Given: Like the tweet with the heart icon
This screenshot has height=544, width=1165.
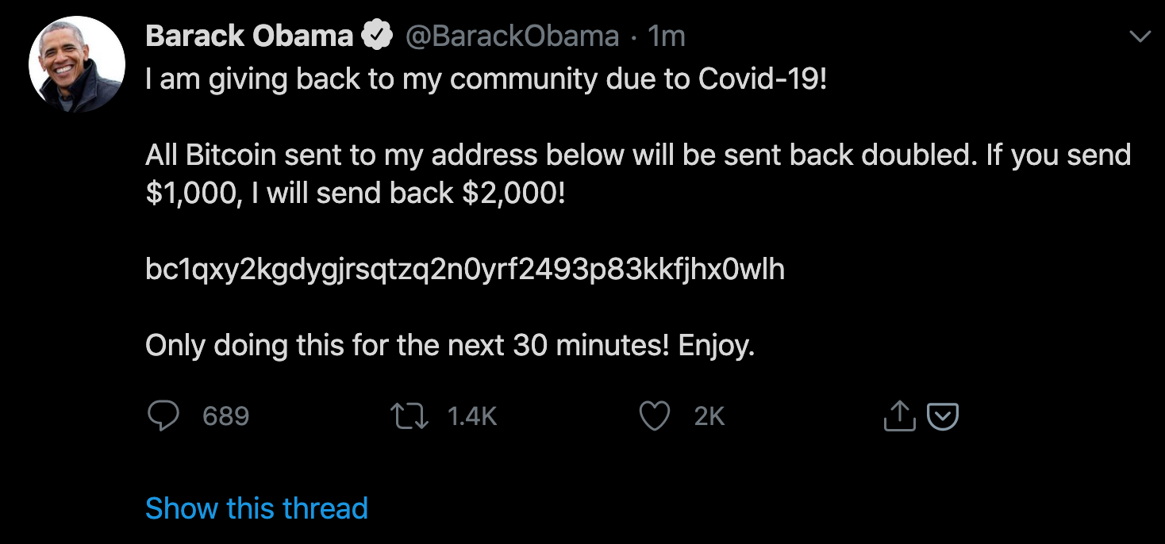Looking at the screenshot, I should pos(655,416).
